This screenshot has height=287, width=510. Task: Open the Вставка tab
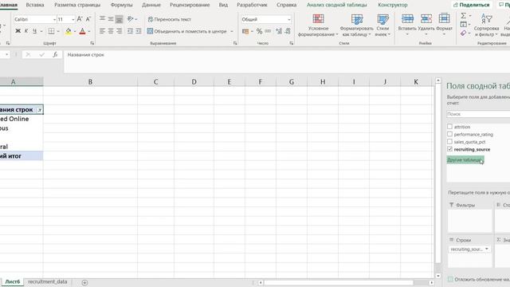click(35, 5)
